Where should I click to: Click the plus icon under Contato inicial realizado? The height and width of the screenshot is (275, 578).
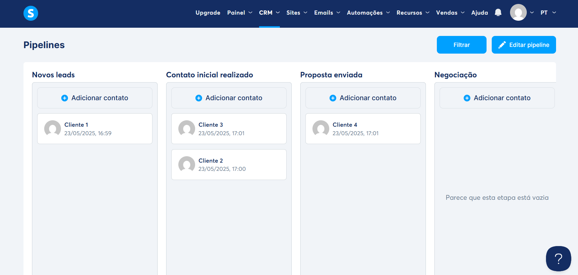click(198, 98)
